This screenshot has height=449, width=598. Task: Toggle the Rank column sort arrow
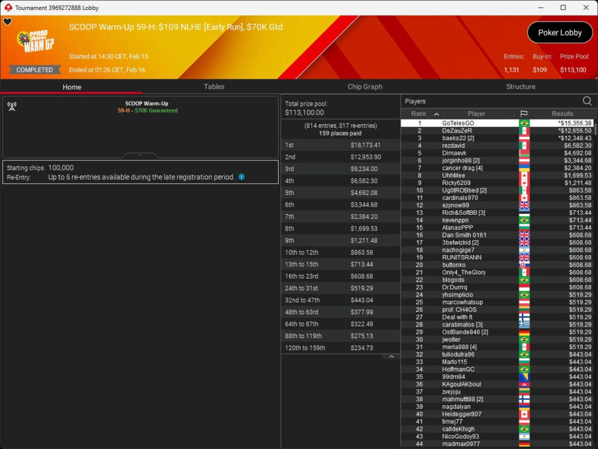(436, 114)
